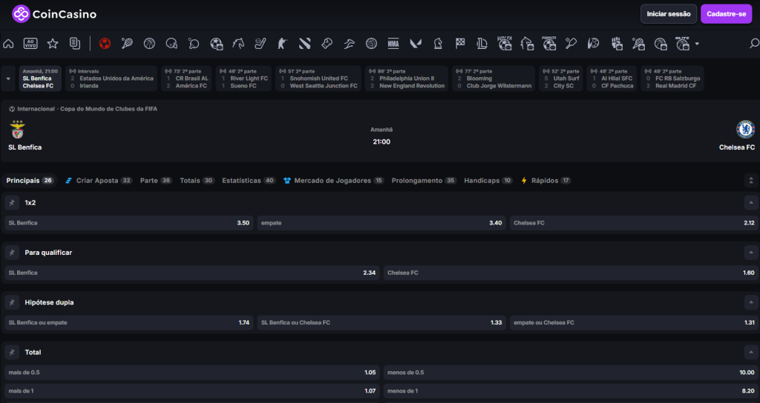Select the greyhound racing icon
The width and height of the screenshot is (760, 403).
(x=349, y=44)
